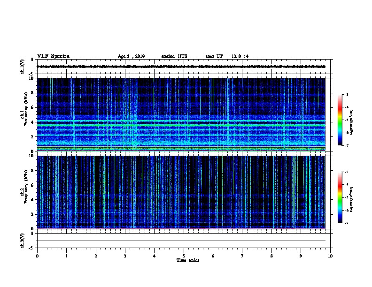Click the ch.1 frequency tick label "6"
372x287 pixels.
[32, 107]
